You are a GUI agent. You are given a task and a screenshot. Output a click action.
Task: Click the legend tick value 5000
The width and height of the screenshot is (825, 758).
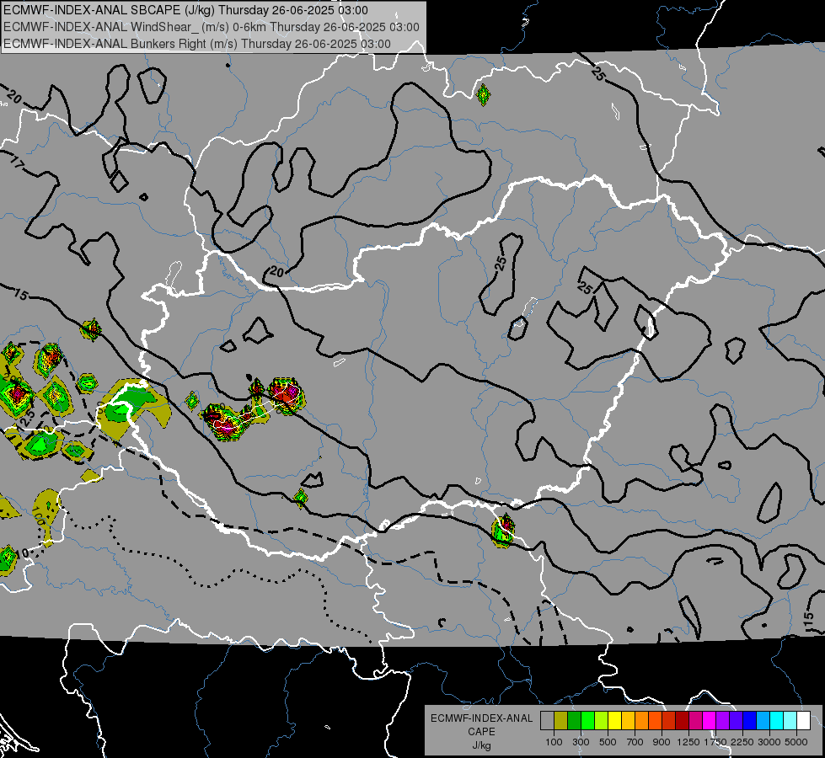(796, 742)
